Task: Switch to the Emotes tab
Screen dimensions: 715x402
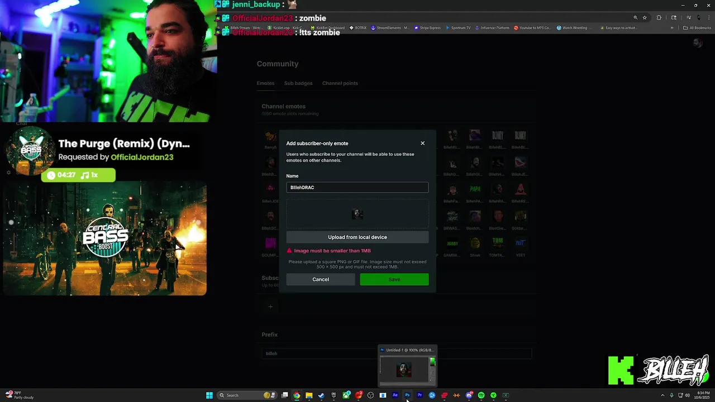Action: [x=265, y=83]
